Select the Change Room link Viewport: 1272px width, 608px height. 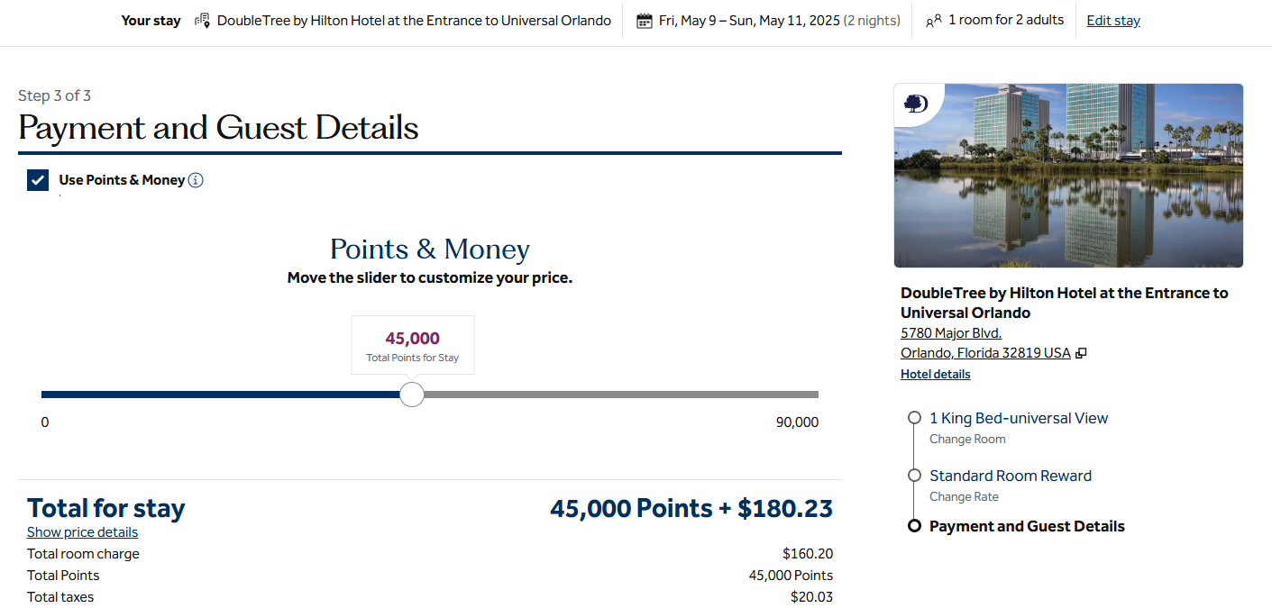(967, 440)
